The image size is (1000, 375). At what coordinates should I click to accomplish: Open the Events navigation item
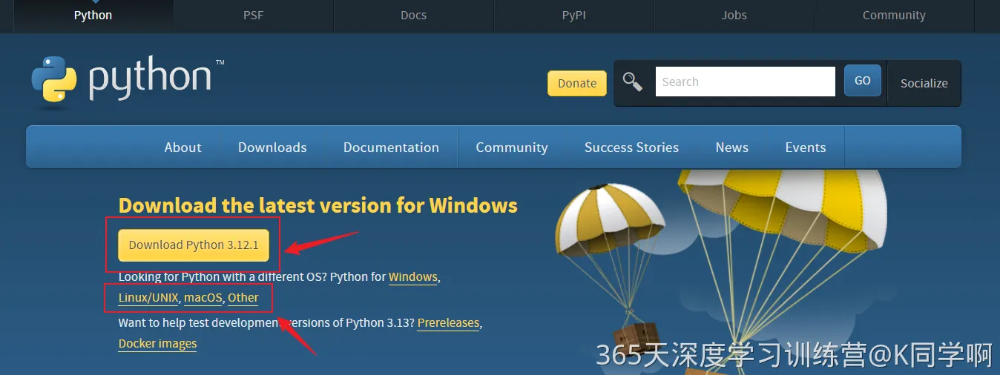pyautogui.click(x=806, y=147)
